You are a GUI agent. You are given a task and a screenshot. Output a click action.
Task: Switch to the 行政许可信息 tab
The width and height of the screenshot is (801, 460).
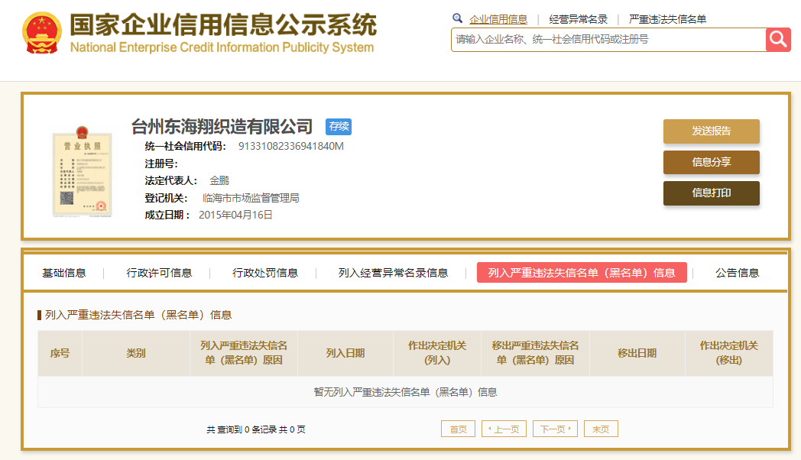click(x=159, y=273)
